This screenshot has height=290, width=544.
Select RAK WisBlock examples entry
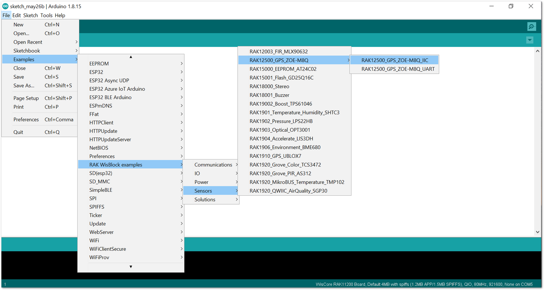[131, 165]
